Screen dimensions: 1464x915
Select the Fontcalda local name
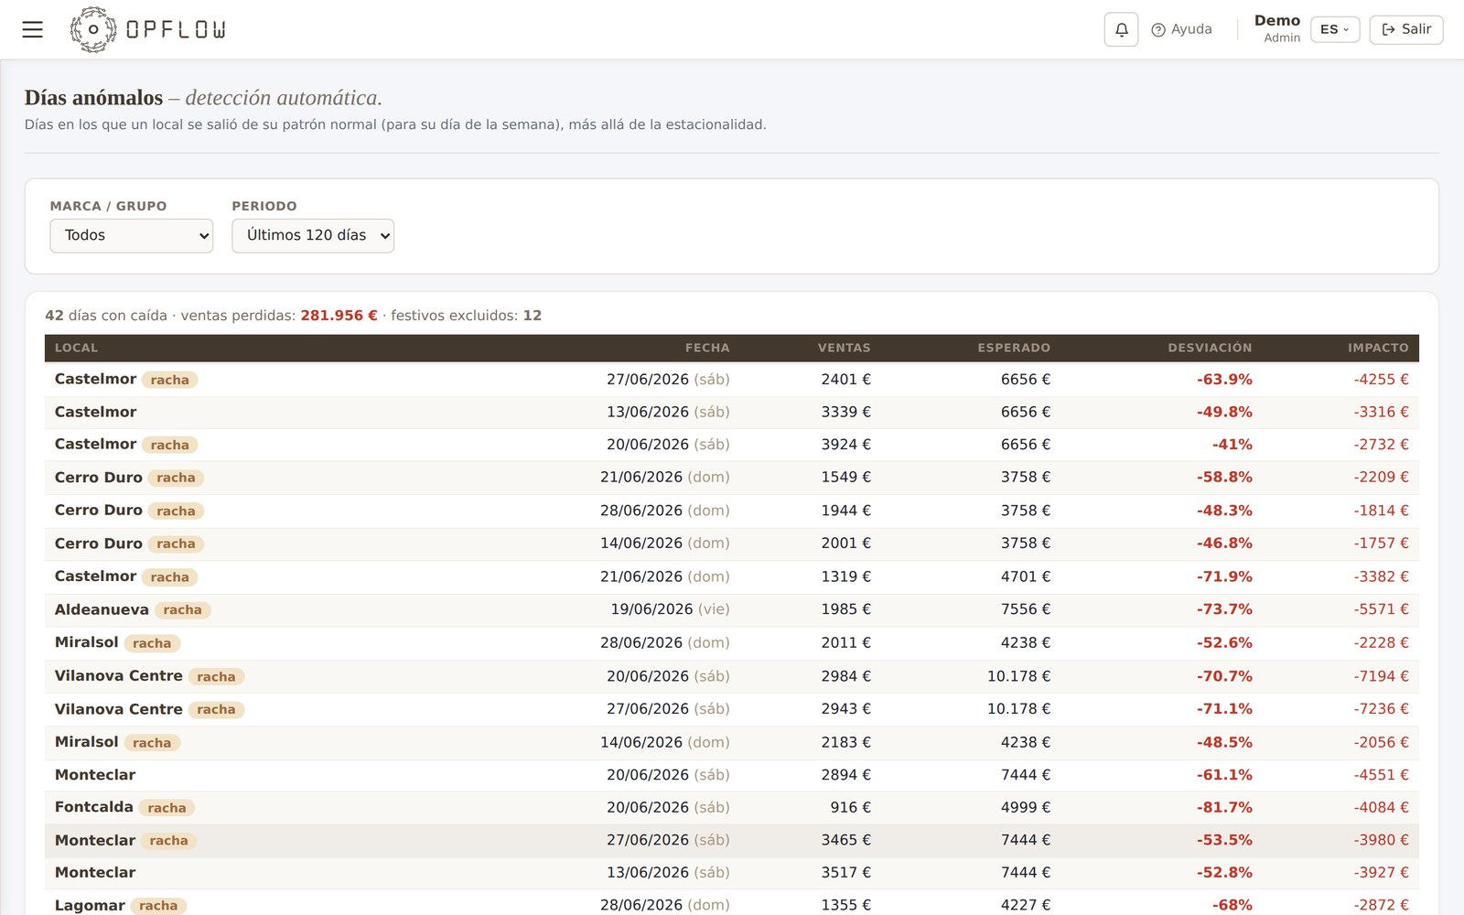(93, 807)
